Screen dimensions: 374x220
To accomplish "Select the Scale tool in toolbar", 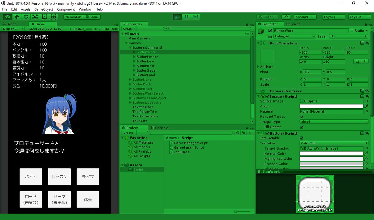I will tap(35, 17).
